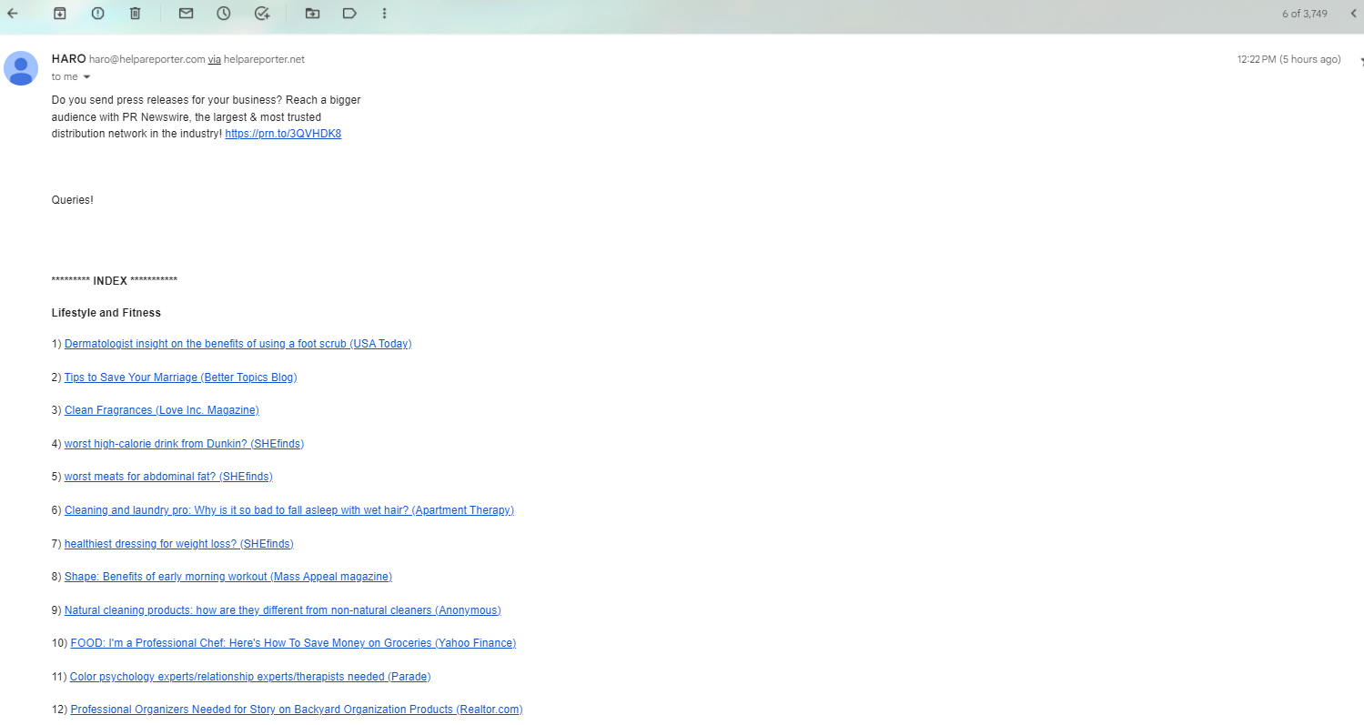Open worst high-calorie Dunkin drink link
This screenshot has width=1364, height=725.
point(184,444)
